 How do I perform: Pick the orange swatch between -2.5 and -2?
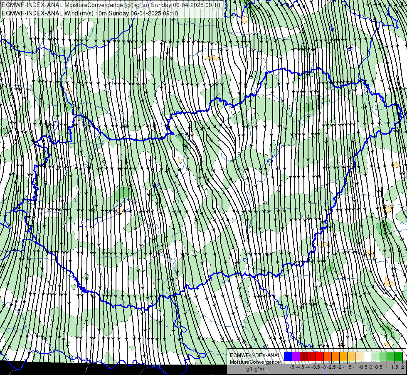[335, 356]
